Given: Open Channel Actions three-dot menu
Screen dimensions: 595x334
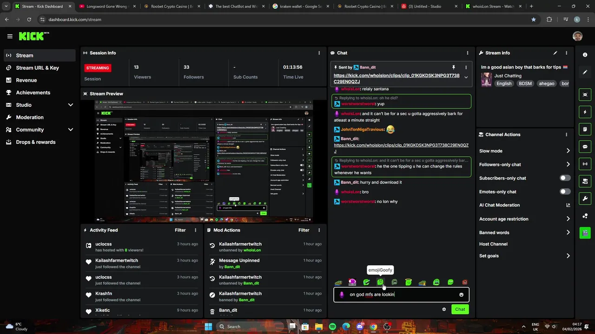Looking at the screenshot, I should (x=566, y=135).
